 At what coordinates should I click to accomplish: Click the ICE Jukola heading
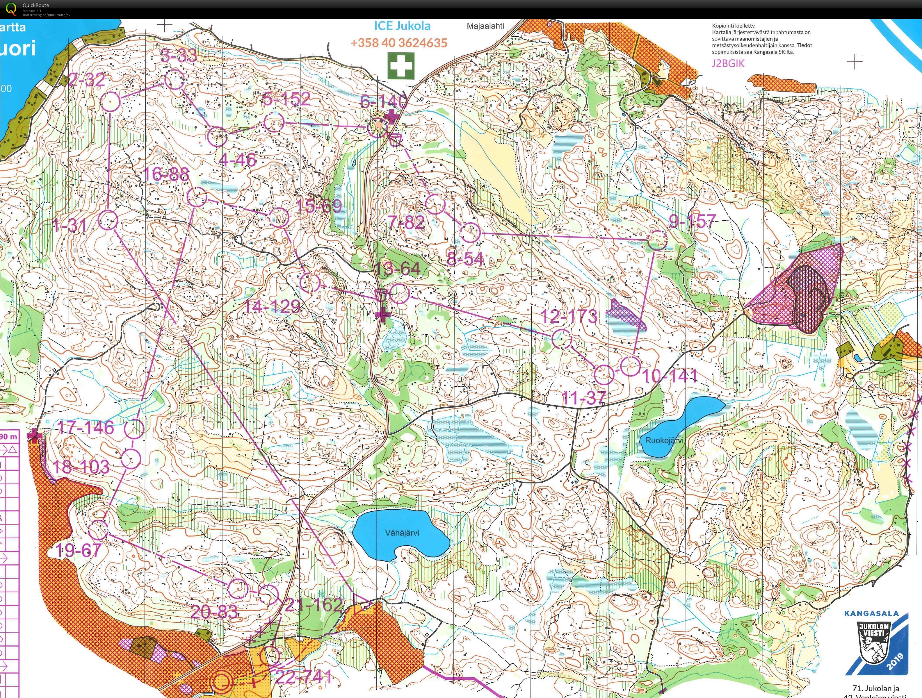[x=402, y=26]
